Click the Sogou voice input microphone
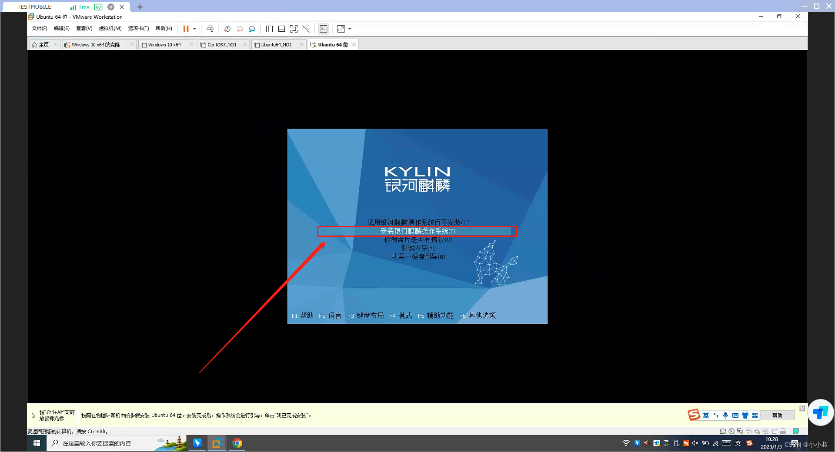The image size is (835, 452). click(x=725, y=415)
